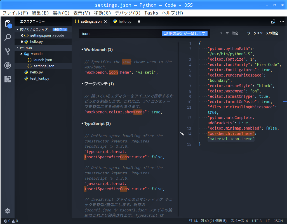Collapse the PYTHON folder section
The height and width of the screenshot is (224, 287).
pyautogui.click(x=18, y=48)
